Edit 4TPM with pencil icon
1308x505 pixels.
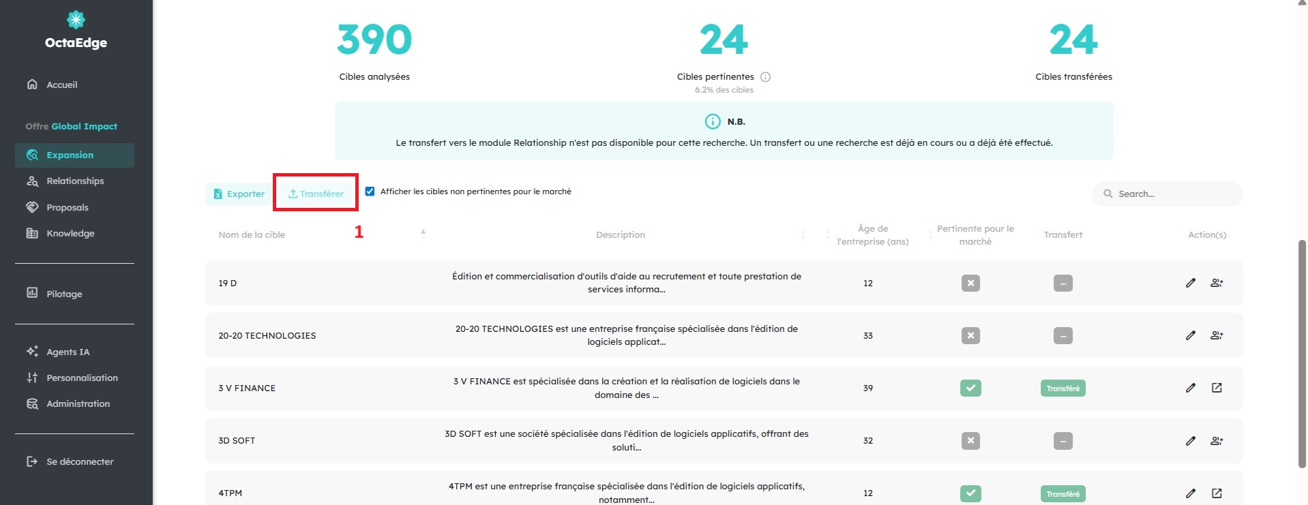(x=1191, y=493)
